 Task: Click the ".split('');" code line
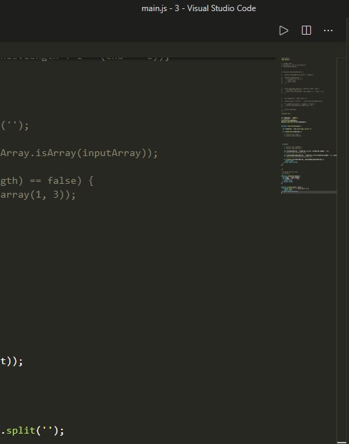point(33,431)
